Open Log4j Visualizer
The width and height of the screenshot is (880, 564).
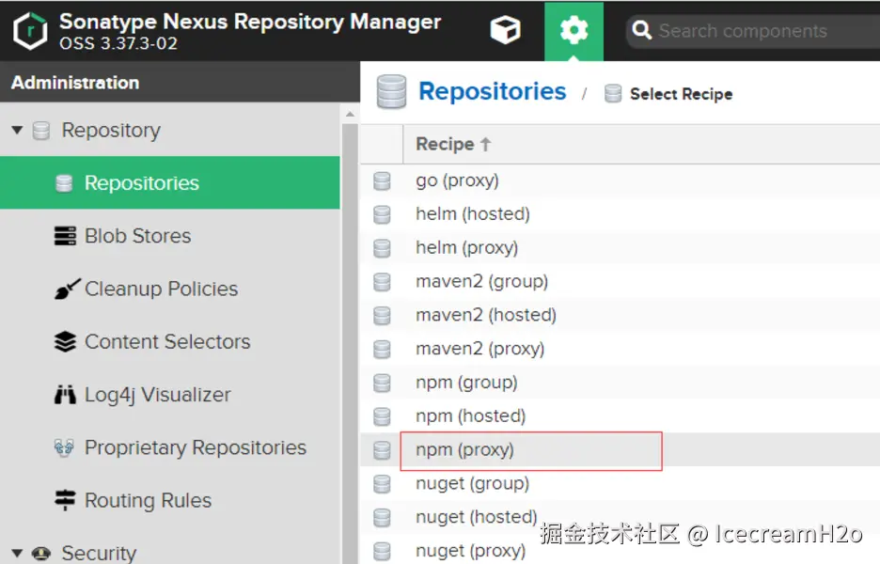tap(158, 395)
